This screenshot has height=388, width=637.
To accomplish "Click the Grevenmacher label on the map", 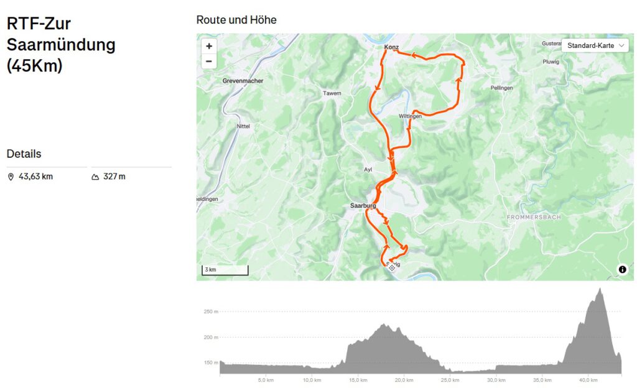I will pos(243,81).
